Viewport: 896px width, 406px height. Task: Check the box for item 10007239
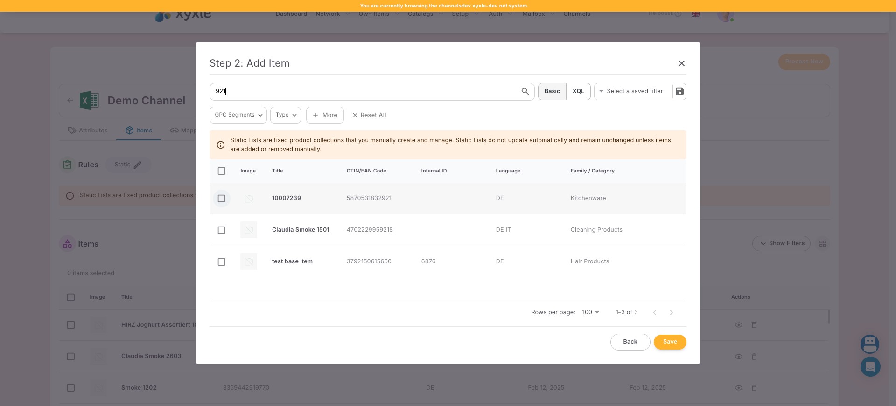tap(222, 199)
